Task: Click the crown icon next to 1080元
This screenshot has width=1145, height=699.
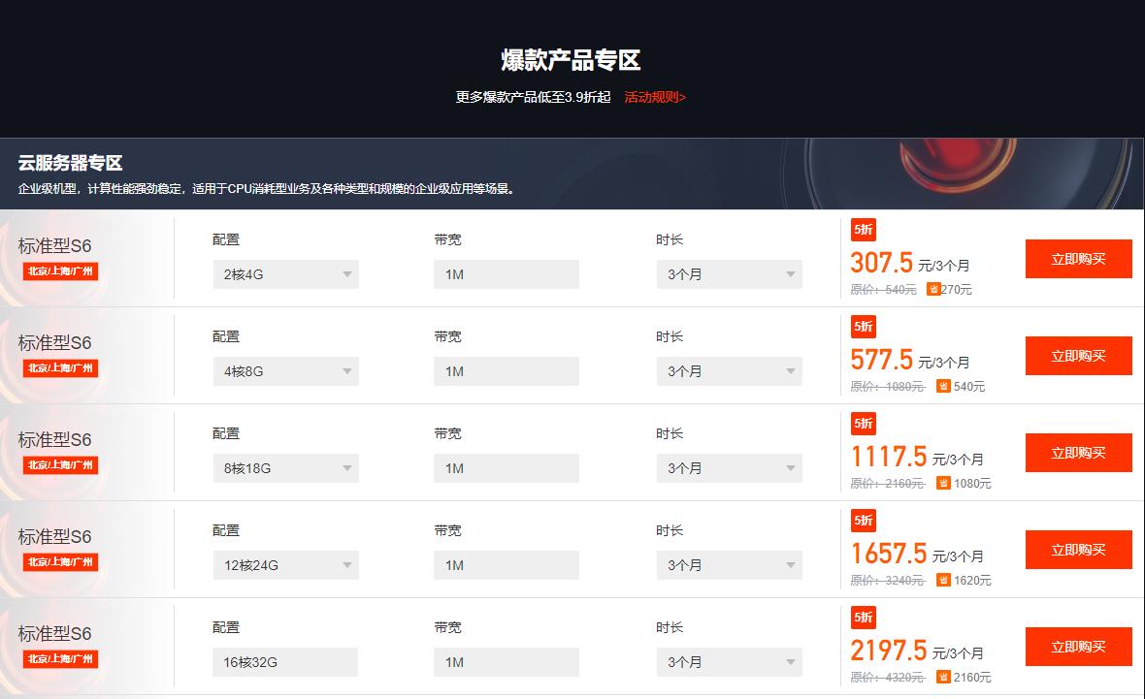Action: [943, 484]
